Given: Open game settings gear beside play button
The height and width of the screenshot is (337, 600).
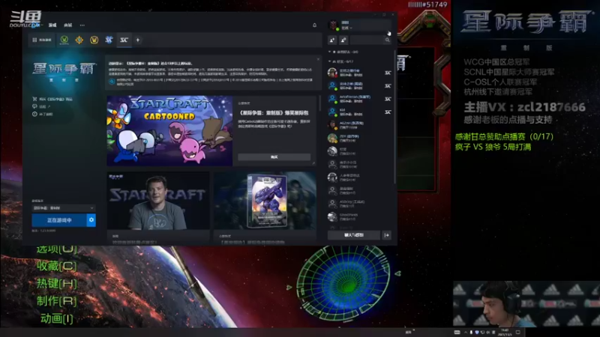Looking at the screenshot, I should 91,220.
